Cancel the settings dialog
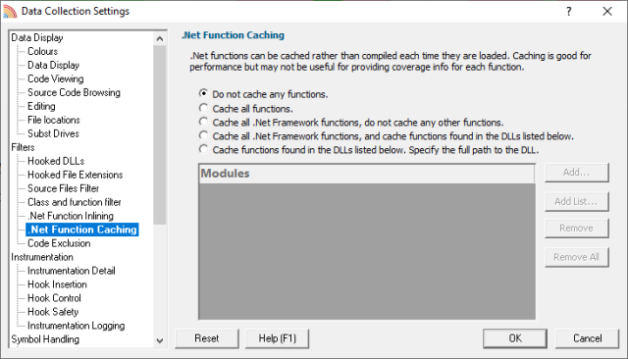Screen dimensions: 628x359 [x=587, y=338]
